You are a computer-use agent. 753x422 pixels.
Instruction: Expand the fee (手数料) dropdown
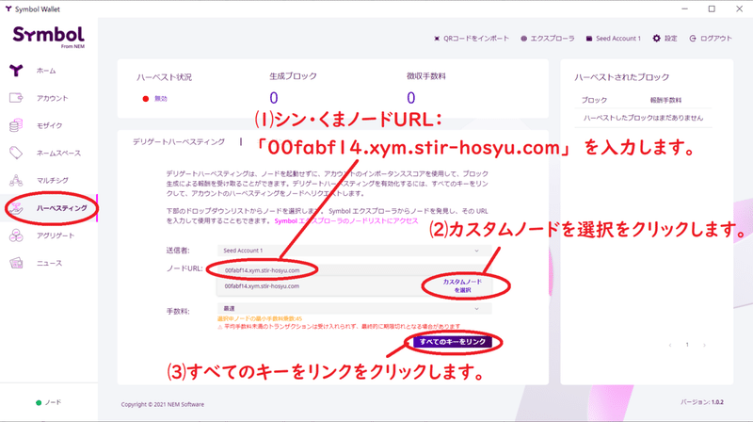(x=355, y=309)
